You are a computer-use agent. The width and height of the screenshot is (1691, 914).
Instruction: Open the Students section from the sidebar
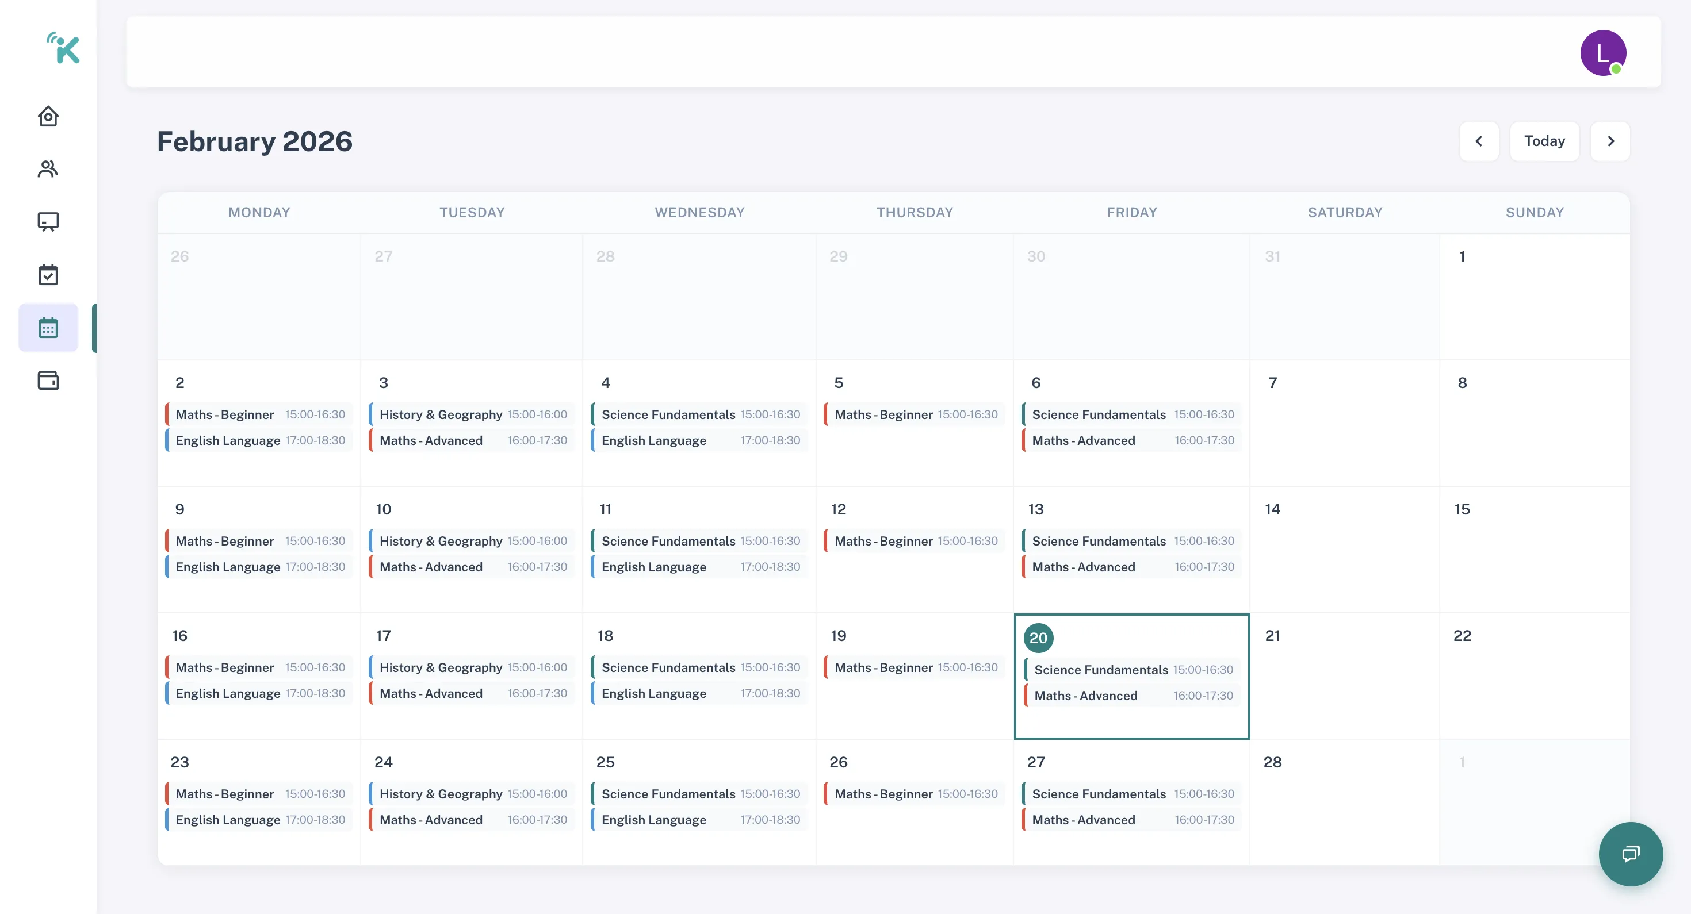(x=48, y=168)
